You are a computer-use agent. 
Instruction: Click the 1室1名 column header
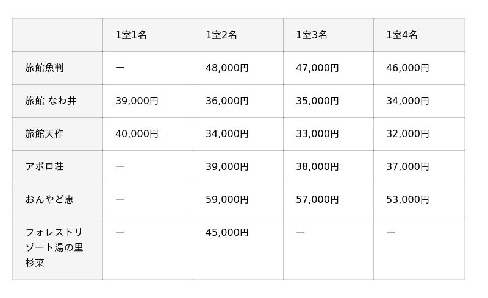click(131, 35)
